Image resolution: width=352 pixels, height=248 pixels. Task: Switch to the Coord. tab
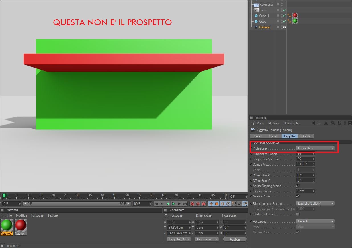pos(273,136)
